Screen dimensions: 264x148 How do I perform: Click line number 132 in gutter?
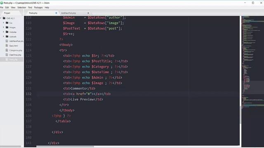click(x=28, y=94)
